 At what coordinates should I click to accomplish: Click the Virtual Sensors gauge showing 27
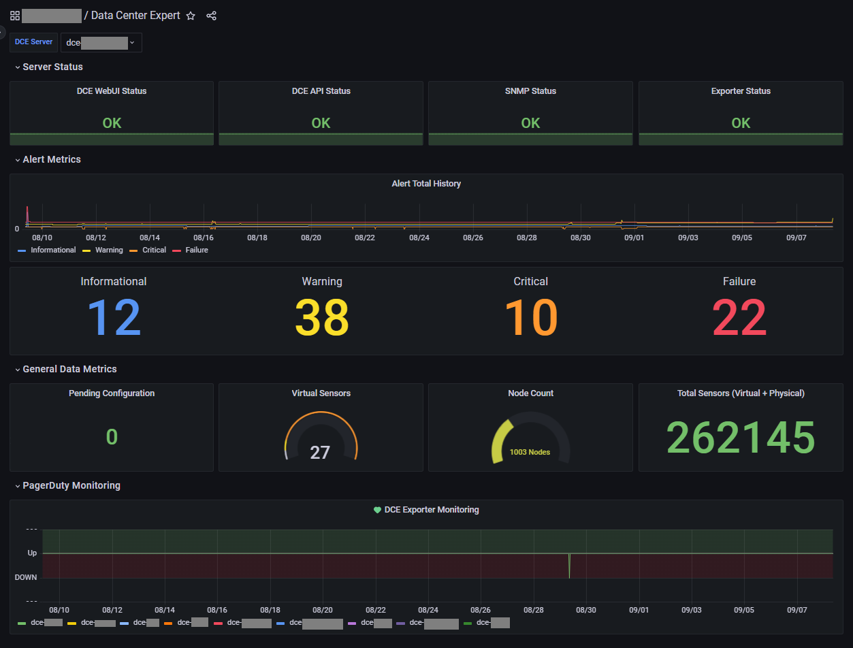pyautogui.click(x=320, y=439)
